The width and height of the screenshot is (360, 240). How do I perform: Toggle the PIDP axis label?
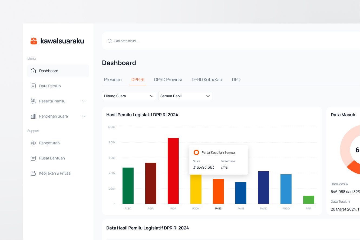173,208
